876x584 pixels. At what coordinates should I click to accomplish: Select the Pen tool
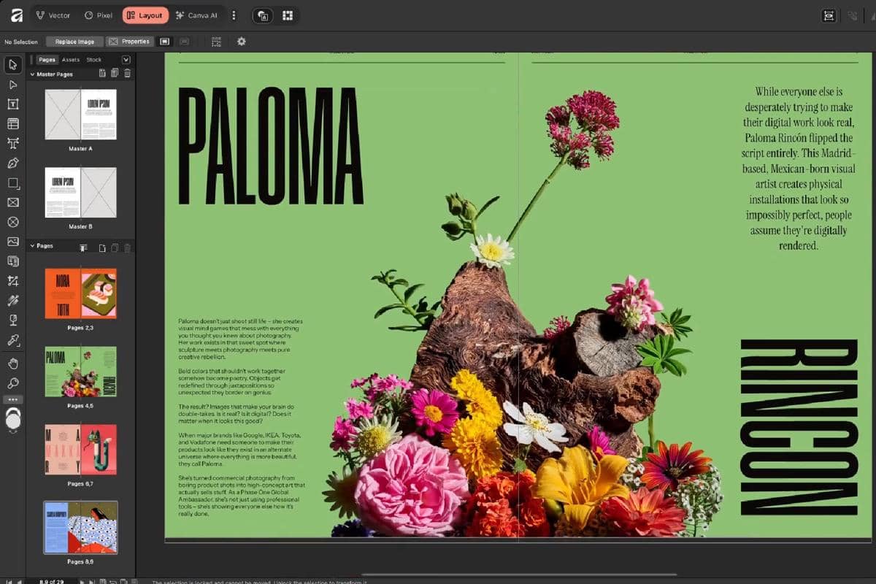[13, 163]
